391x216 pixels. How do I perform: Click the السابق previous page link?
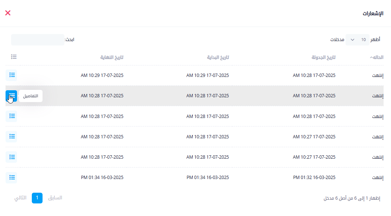point(55,198)
